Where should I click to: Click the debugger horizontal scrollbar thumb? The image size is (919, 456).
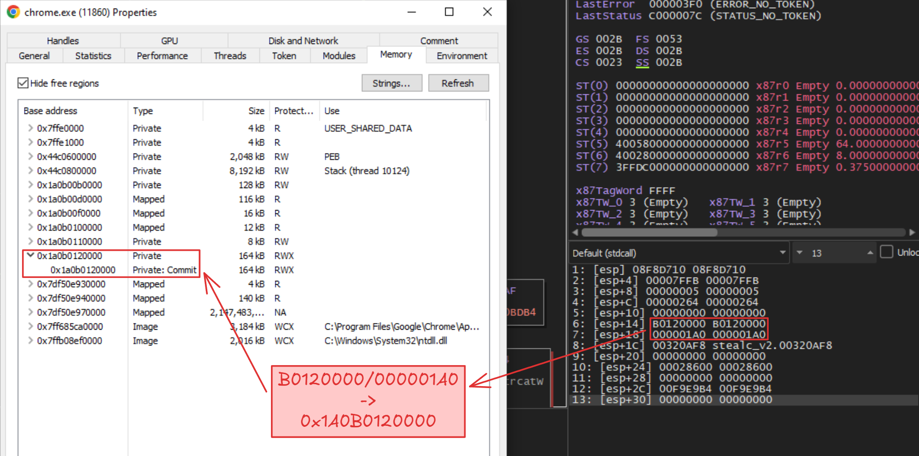649,232
